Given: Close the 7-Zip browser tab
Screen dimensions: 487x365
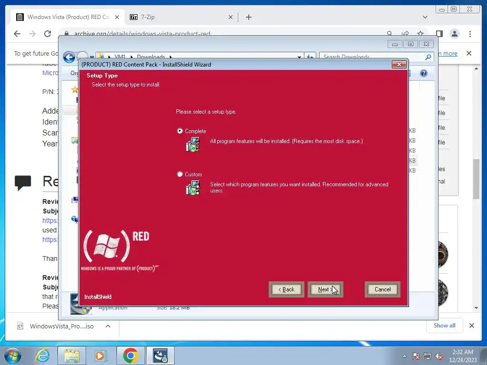Looking at the screenshot, I should [x=231, y=17].
